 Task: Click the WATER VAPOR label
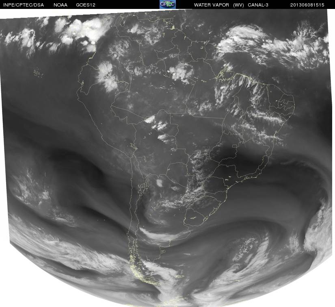click(212, 5)
